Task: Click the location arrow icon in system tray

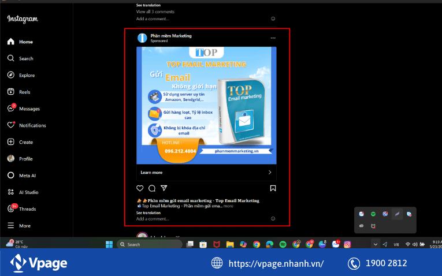Action: pyautogui.click(x=385, y=244)
